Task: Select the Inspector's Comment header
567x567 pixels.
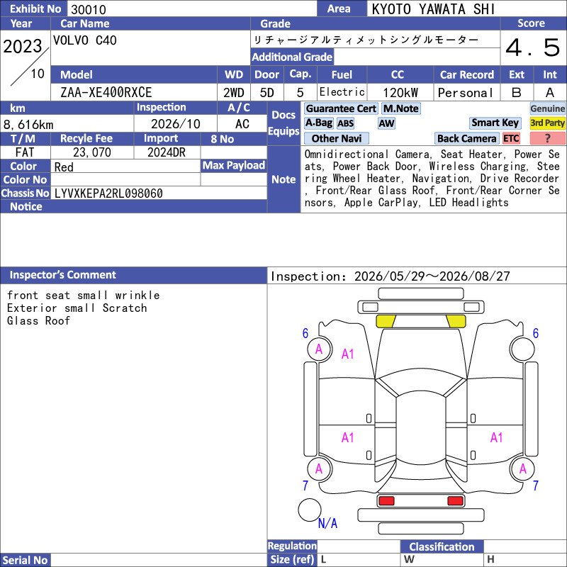Action: click(x=62, y=275)
